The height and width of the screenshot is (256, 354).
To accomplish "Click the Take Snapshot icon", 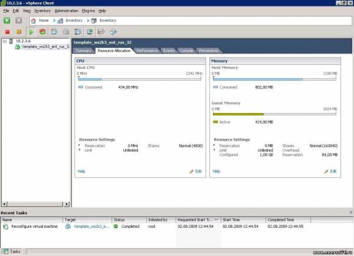I will (54, 32).
